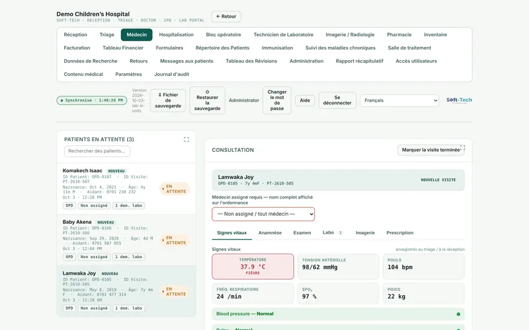Click Blood pressure — Normal status bar

(338, 314)
